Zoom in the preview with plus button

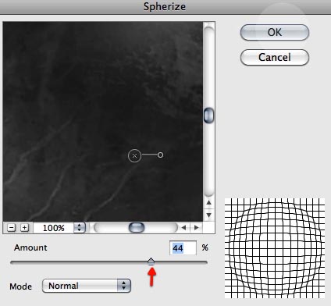tap(24, 228)
